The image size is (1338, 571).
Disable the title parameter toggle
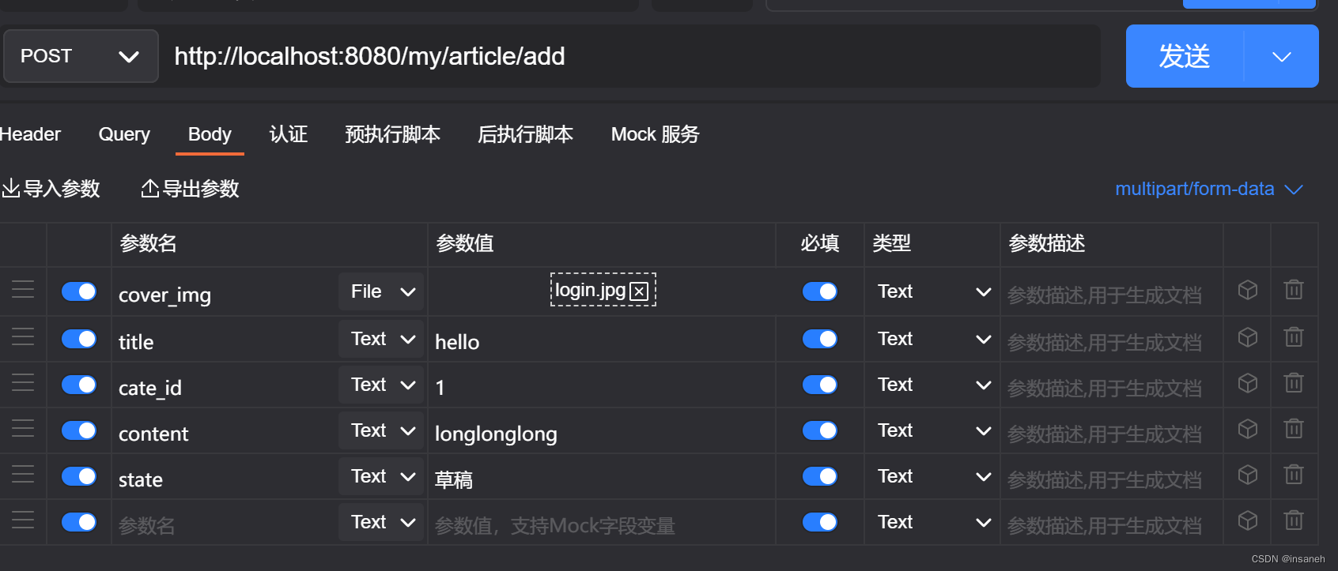pos(79,338)
